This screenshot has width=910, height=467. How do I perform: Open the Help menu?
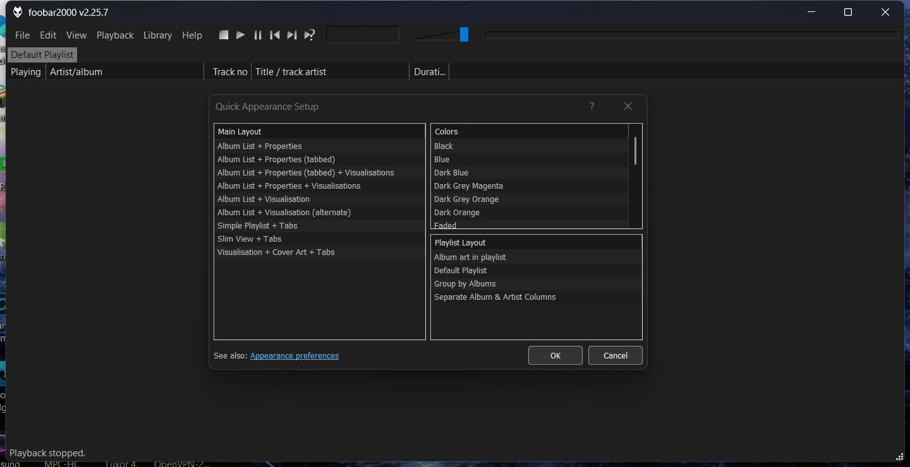tap(192, 35)
